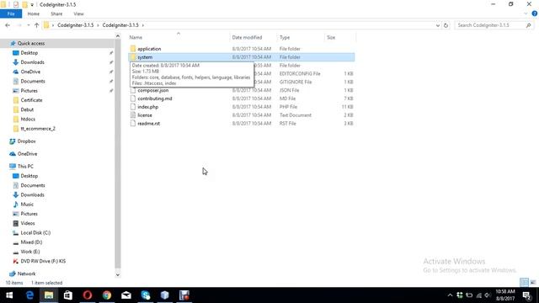
Task: Open the View ribbon tab
Action: [x=78, y=13]
